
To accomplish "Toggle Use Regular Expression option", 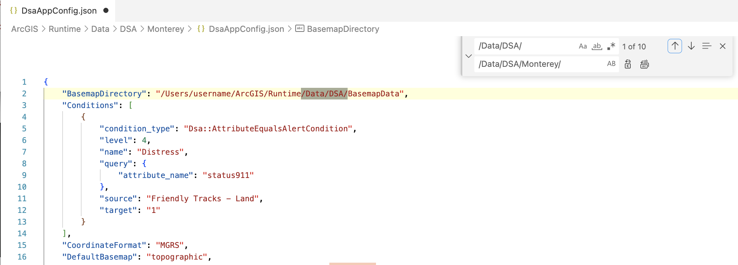I will tap(611, 46).
